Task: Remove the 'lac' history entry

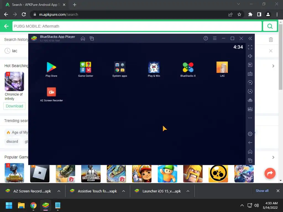Action: 271,51
